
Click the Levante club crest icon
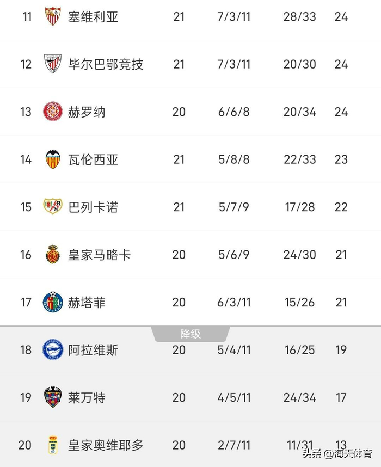point(53,397)
